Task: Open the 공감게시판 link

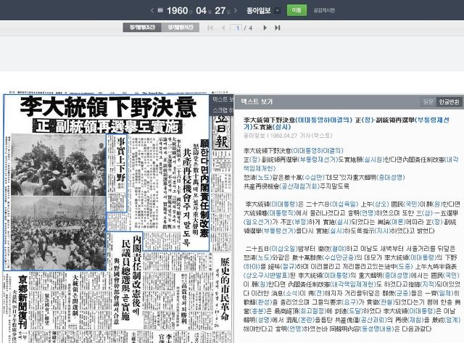Action: pos(324,11)
